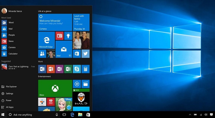The image size is (215, 118).
Task: Click the Work group title
Action: (40, 62)
